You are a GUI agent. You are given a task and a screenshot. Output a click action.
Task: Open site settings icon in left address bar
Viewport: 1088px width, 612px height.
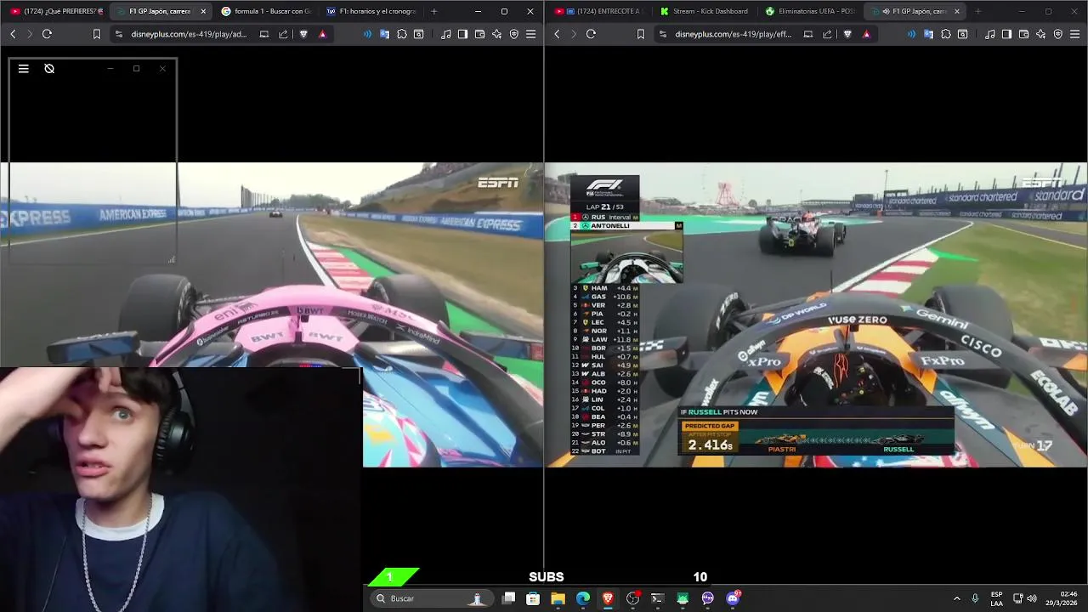point(119,34)
